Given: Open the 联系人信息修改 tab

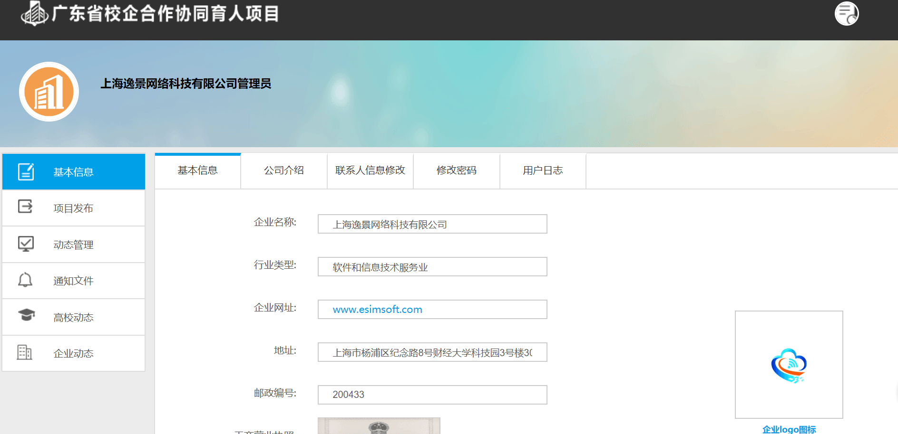Looking at the screenshot, I should click(370, 170).
